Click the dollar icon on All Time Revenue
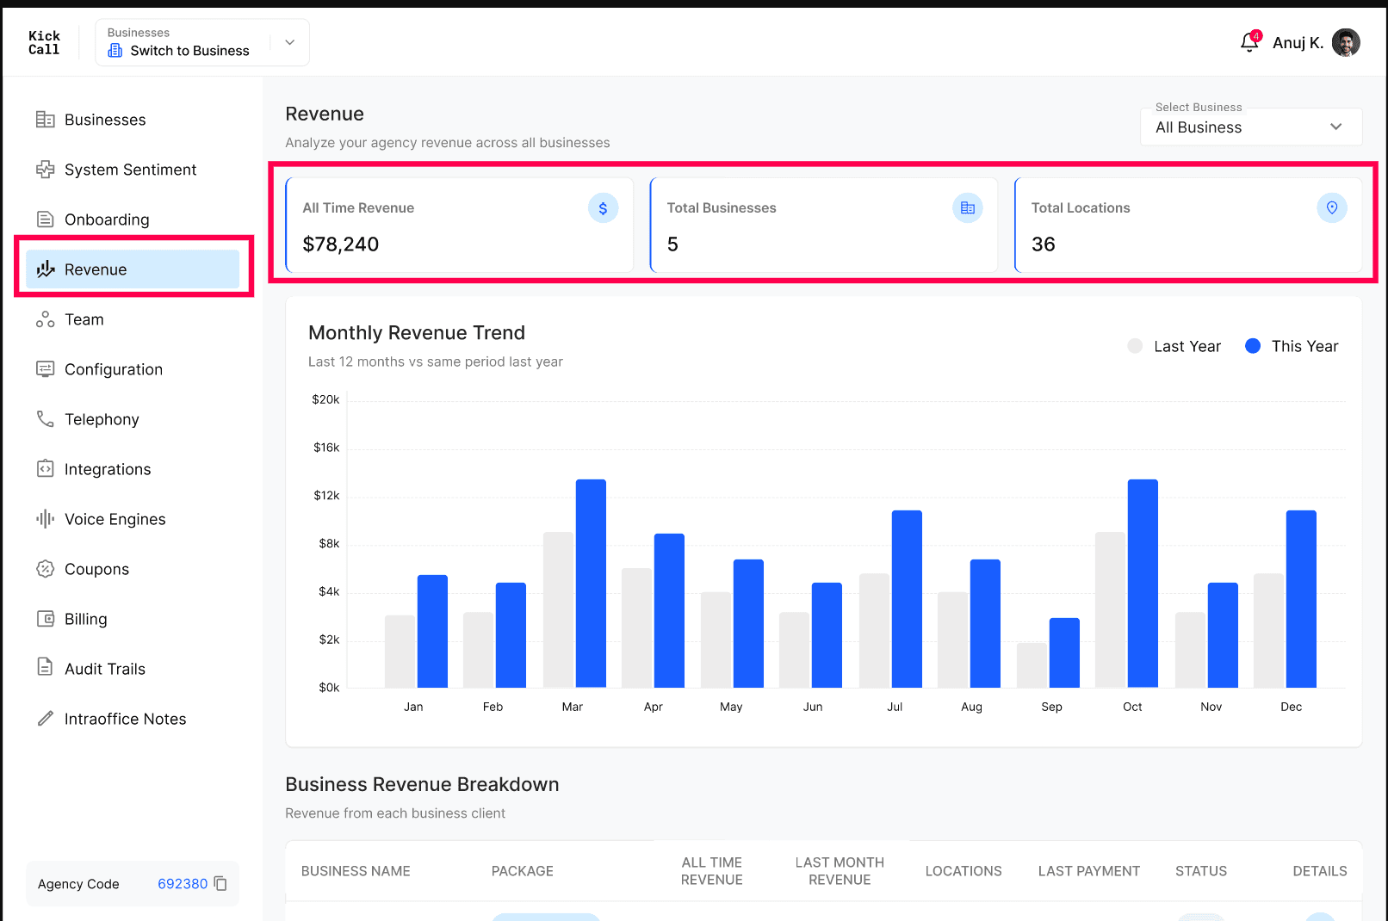The width and height of the screenshot is (1388, 921). coord(603,207)
